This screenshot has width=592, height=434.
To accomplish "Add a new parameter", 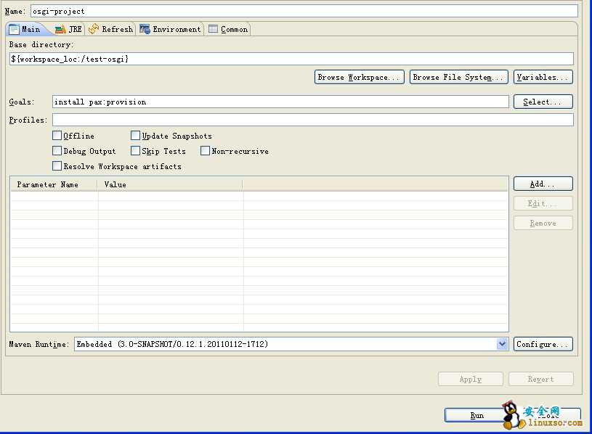I will tap(543, 184).
